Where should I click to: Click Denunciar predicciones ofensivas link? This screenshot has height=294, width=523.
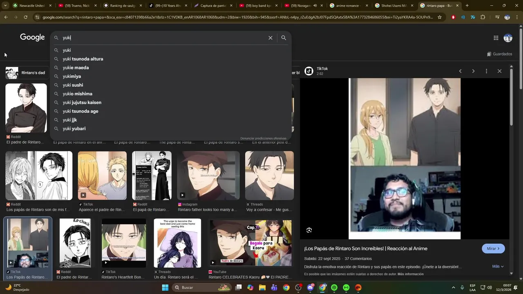coord(263,138)
